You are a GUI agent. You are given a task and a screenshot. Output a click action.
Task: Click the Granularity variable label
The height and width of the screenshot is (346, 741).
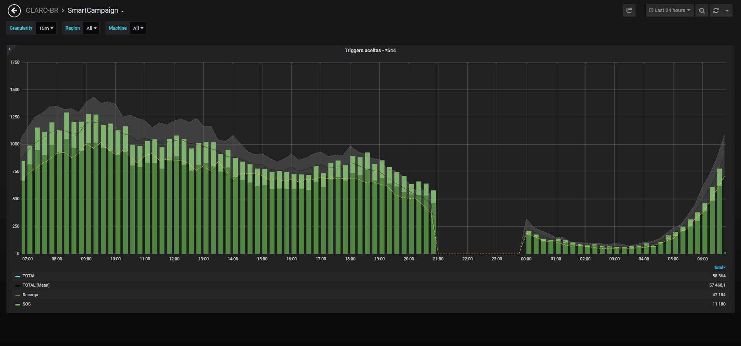tap(21, 28)
